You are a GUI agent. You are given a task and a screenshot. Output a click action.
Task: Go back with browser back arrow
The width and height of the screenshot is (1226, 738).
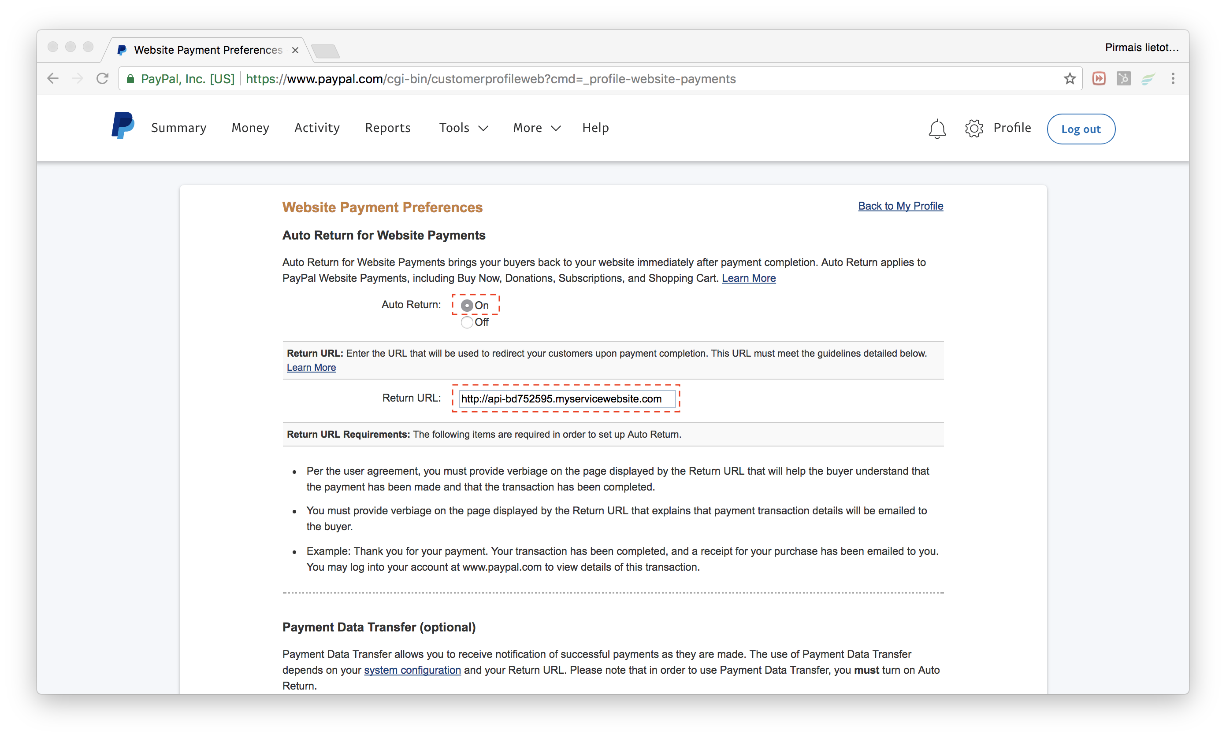(x=53, y=78)
